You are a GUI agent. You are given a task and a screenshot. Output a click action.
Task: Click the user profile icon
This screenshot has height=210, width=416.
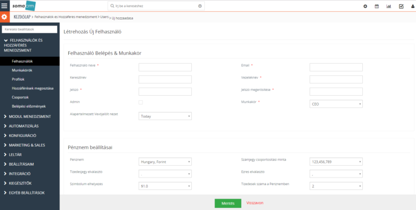[x=413, y=6]
